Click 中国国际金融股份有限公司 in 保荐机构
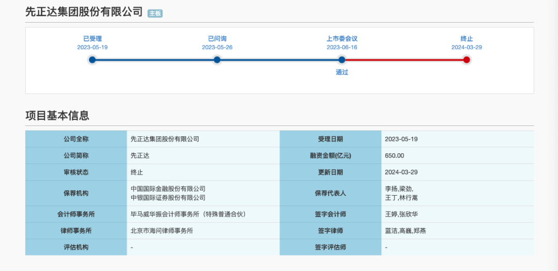The height and width of the screenshot is (271, 558). click(168, 189)
